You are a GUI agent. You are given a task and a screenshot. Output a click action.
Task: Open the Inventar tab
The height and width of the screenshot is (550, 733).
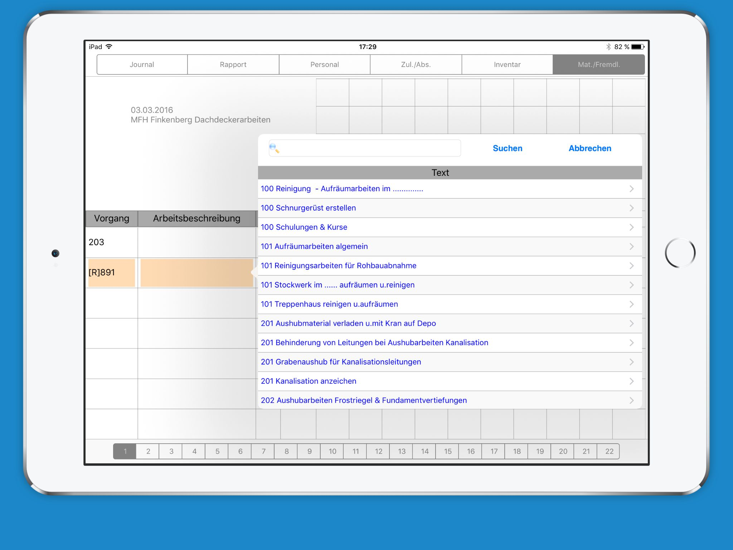[x=507, y=64]
